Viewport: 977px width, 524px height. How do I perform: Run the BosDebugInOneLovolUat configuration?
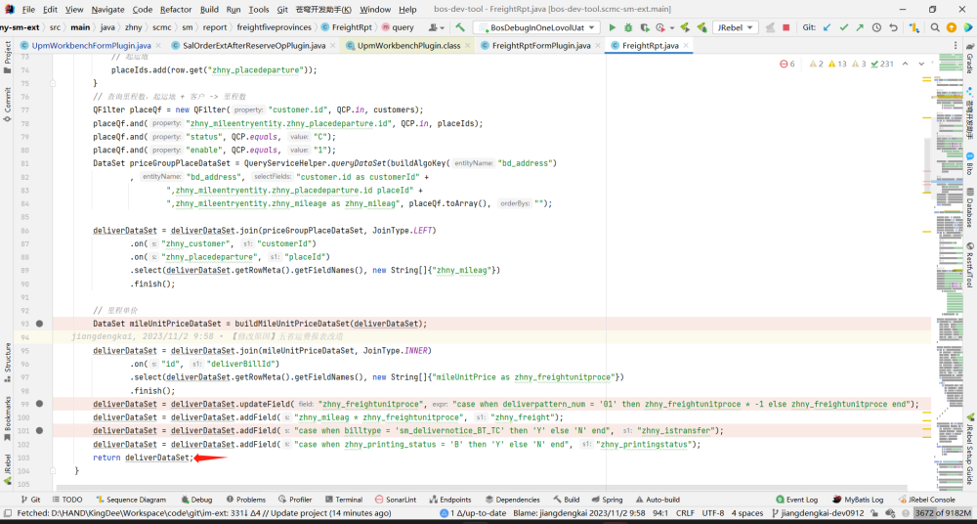coord(612,27)
